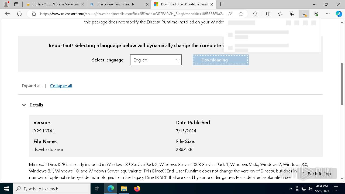The width and height of the screenshot is (345, 194).
Task: Click the Meet Now tray icon
Action: pos(297,189)
